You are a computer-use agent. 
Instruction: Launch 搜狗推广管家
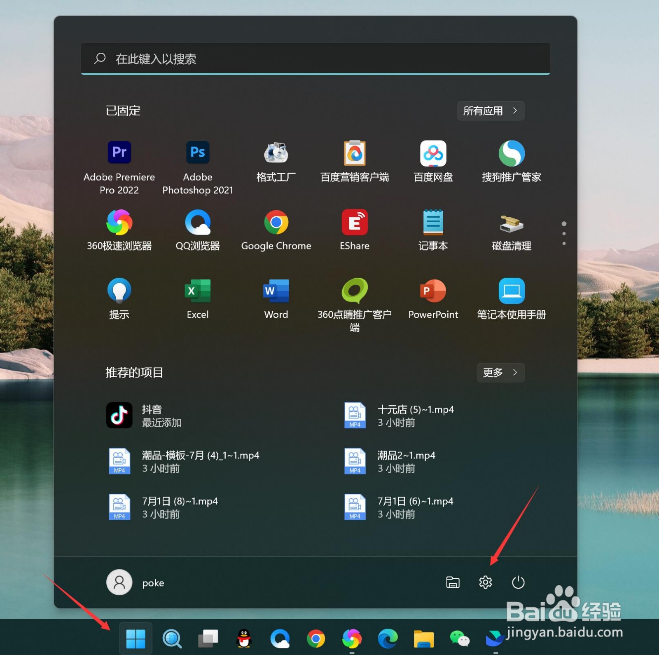(512, 162)
